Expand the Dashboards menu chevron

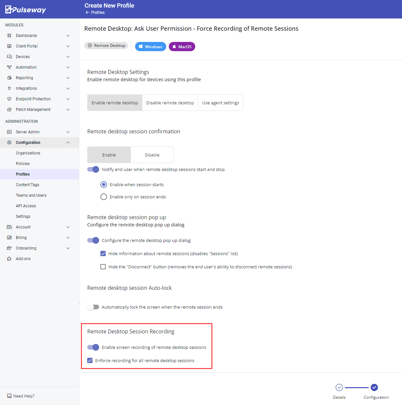pyautogui.click(x=68, y=36)
